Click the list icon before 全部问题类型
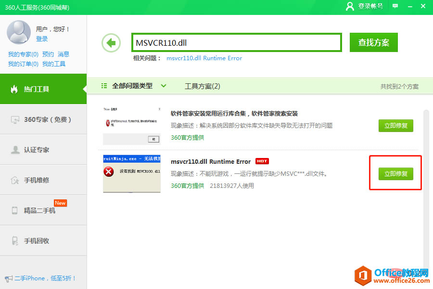433x289 pixels. click(x=104, y=86)
